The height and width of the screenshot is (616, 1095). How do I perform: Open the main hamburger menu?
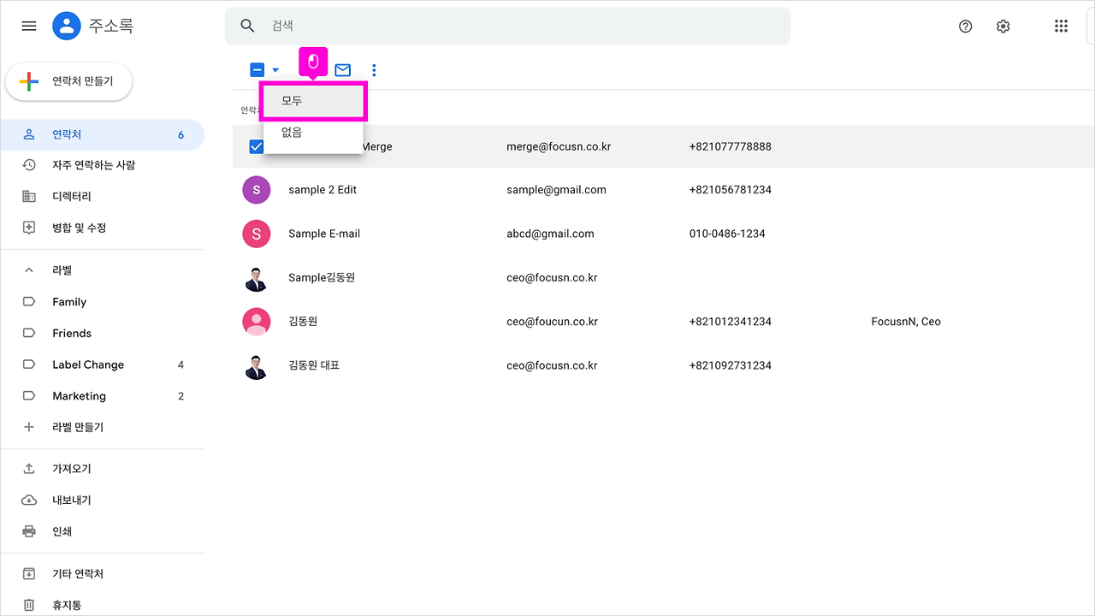29,26
